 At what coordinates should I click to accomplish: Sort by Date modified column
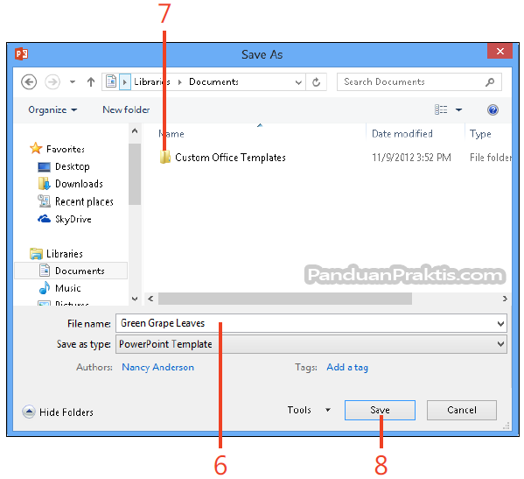pyautogui.click(x=402, y=134)
